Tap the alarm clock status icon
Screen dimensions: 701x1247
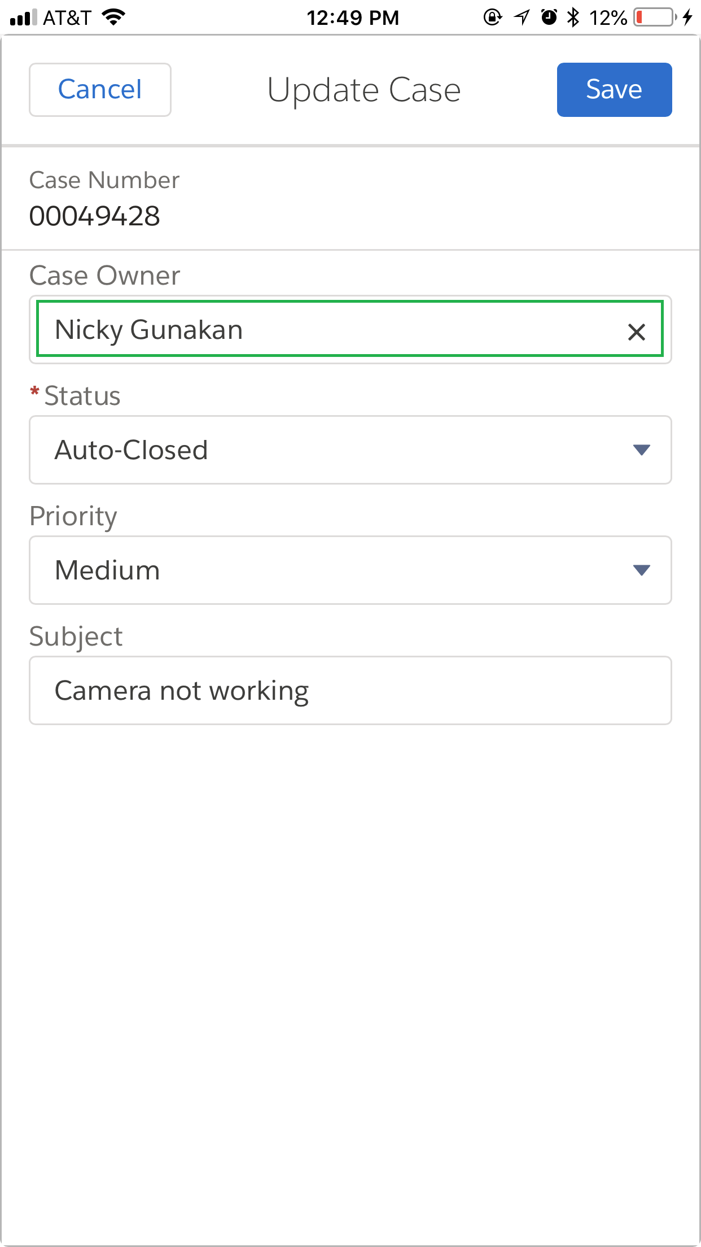click(549, 18)
